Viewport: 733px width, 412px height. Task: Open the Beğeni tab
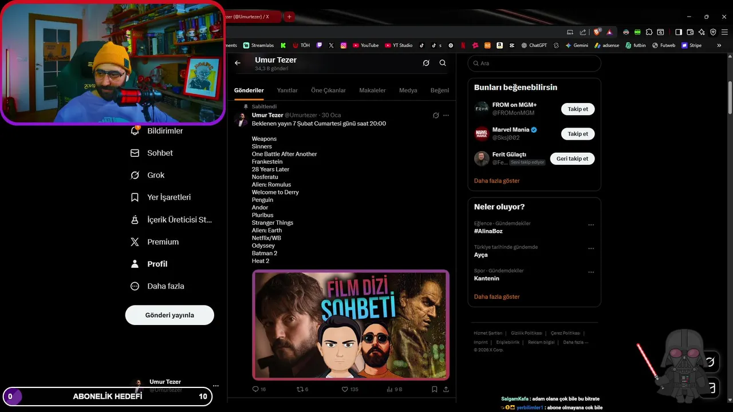440,90
